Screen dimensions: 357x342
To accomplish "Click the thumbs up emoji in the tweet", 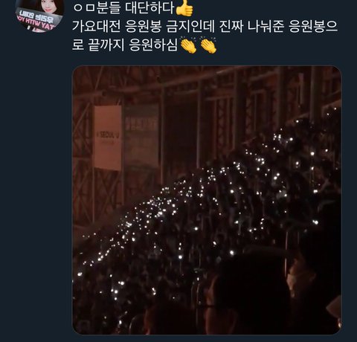I will click(x=184, y=9).
